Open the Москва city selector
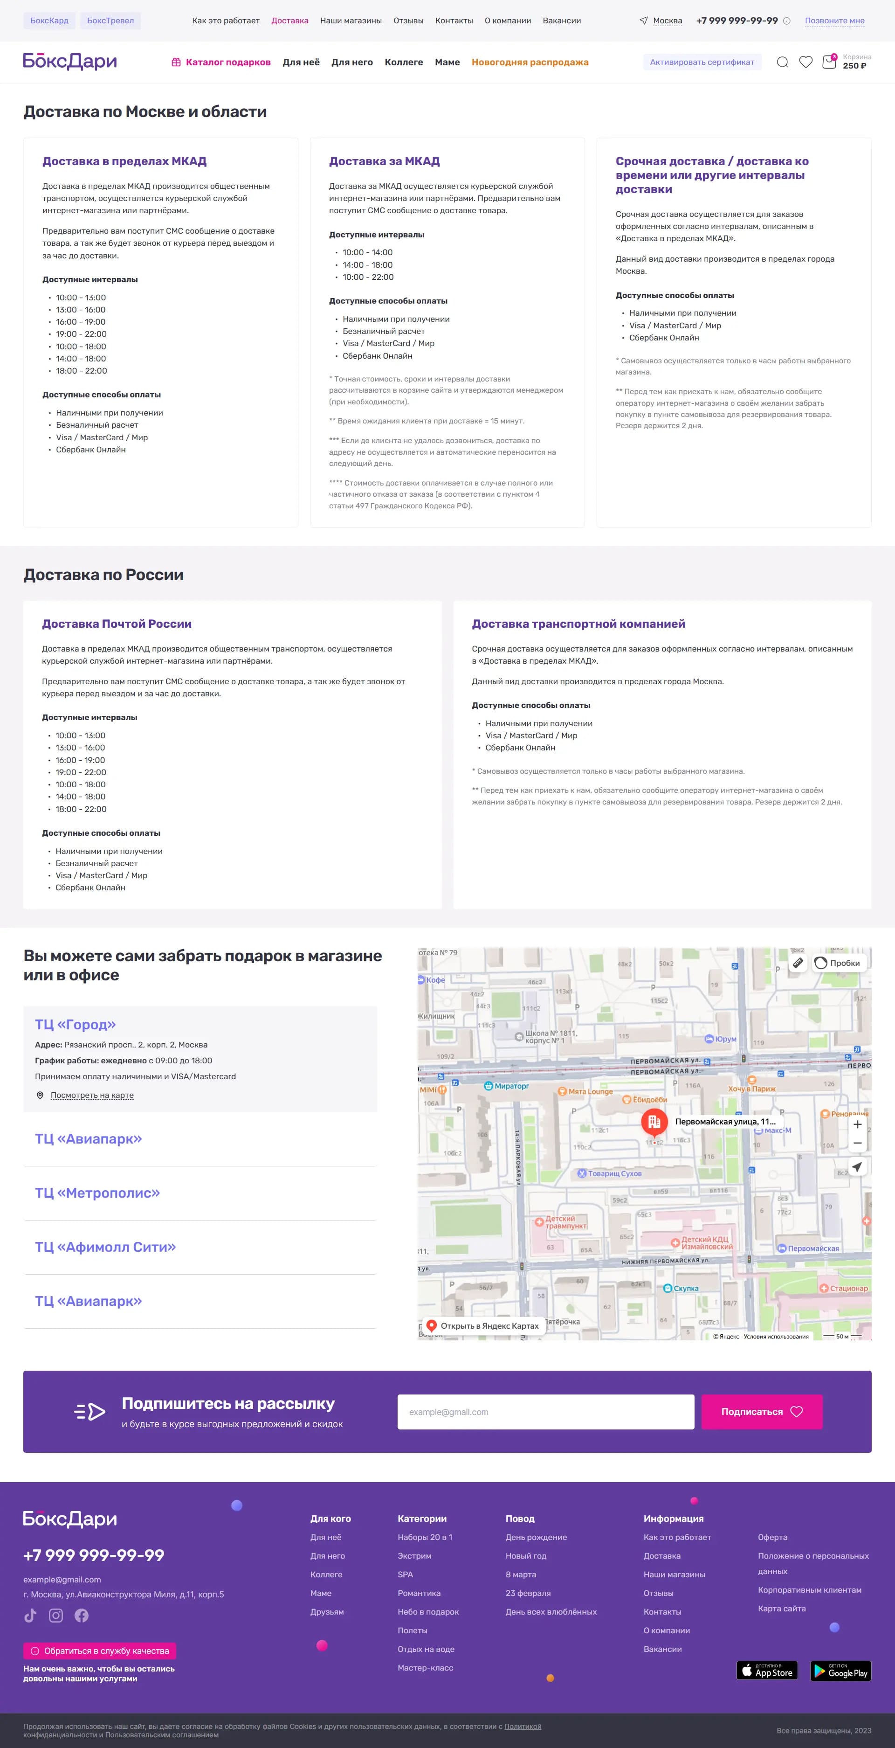895x1748 pixels. (x=667, y=21)
